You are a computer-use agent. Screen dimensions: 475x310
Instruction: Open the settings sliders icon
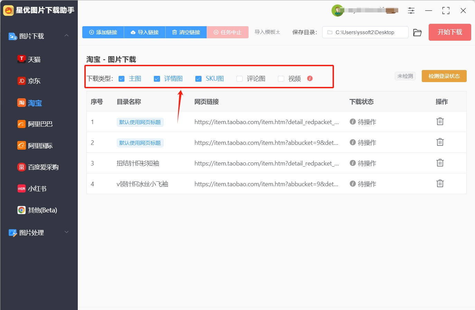click(x=411, y=11)
